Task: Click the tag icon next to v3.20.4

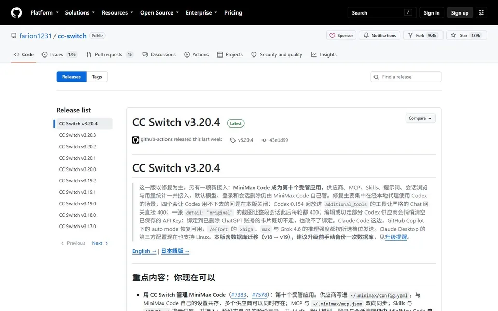Action: (x=233, y=140)
